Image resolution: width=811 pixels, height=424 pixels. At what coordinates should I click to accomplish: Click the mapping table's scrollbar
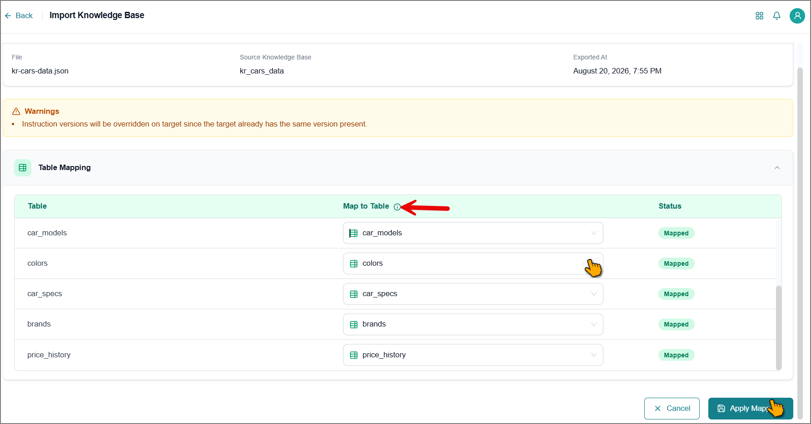[778, 327]
